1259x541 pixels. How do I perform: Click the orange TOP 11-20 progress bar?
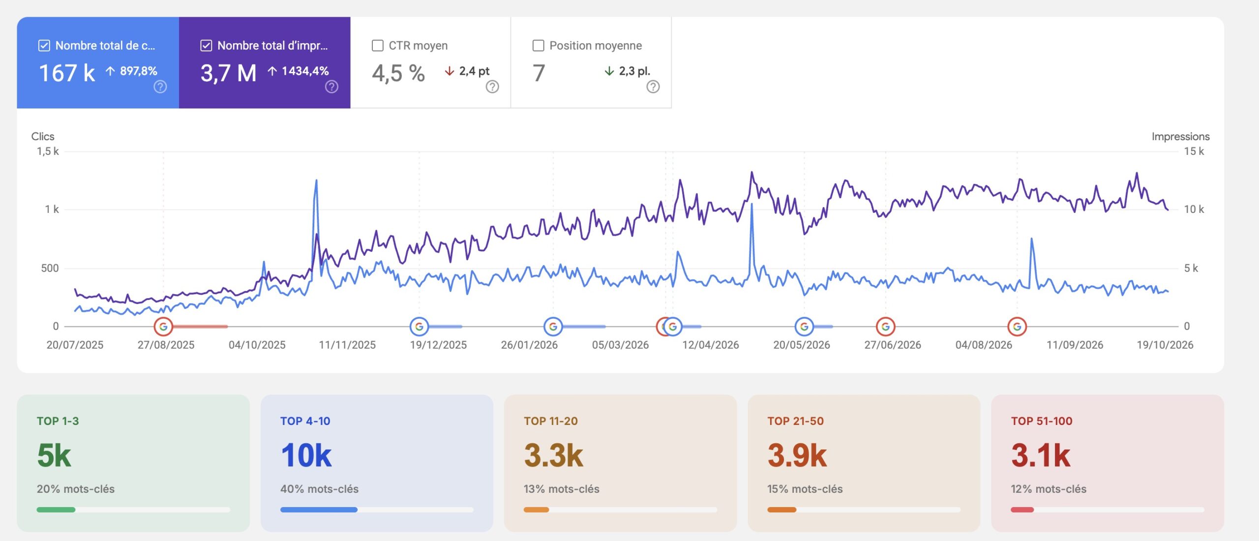pos(620,510)
